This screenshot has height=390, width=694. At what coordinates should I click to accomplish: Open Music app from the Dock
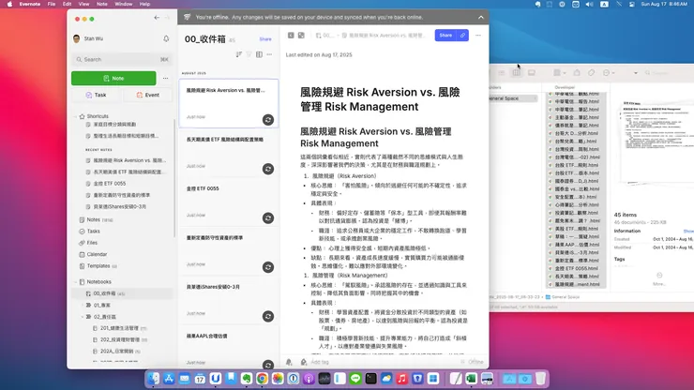402,379
